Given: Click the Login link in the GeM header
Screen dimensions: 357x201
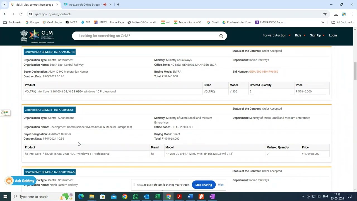Looking at the screenshot, I should pyautogui.click(x=333, y=35).
